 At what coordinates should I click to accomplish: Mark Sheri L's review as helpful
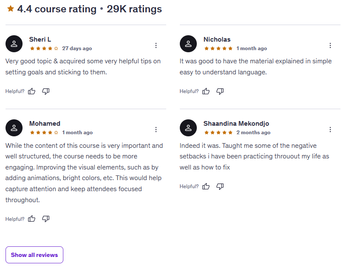point(32,91)
